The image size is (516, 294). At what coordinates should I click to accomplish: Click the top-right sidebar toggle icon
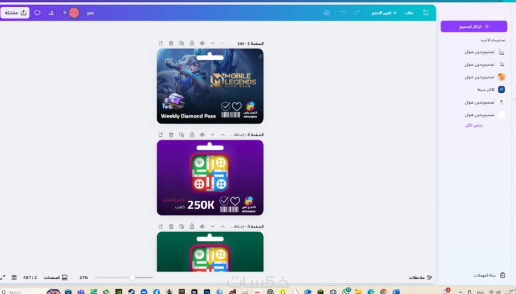pos(426,12)
